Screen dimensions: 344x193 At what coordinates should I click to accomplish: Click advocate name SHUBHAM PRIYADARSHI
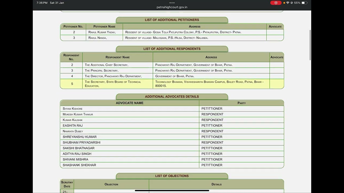pyautogui.click(x=81, y=142)
